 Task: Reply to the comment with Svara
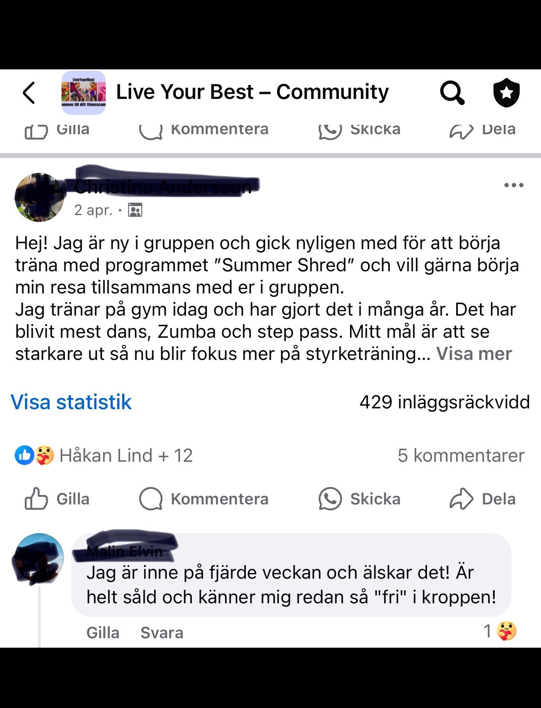161,632
